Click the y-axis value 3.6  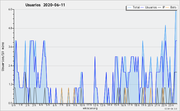10,47
